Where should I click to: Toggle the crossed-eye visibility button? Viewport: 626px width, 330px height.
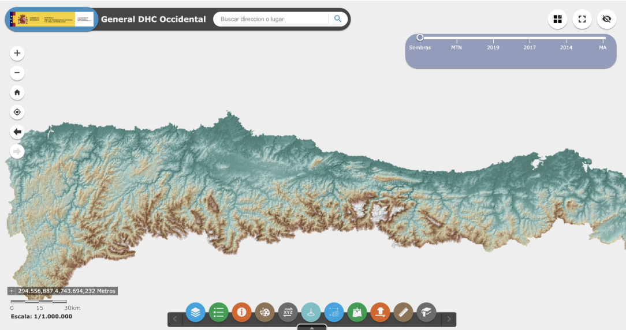606,19
